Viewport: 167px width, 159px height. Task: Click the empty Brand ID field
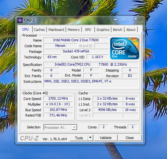point(102,46)
